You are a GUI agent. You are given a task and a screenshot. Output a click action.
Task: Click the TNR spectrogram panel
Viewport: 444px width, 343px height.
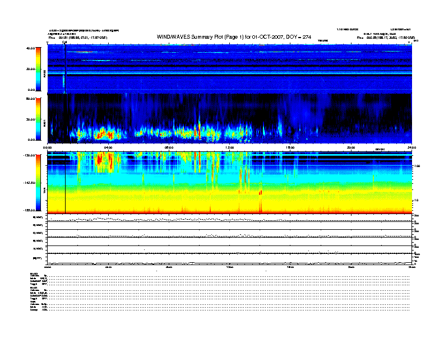pos(230,183)
